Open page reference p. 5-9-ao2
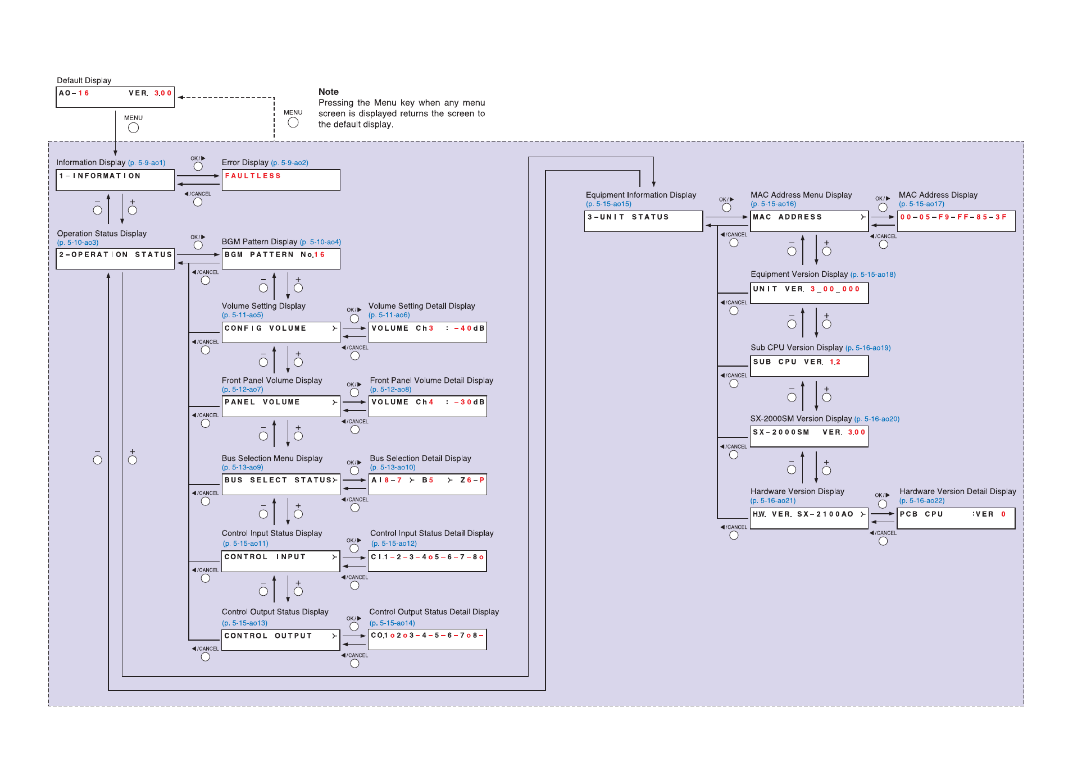The image size is (1073, 758). [290, 163]
